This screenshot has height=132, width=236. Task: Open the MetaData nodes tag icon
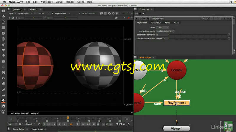click(3, 84)
